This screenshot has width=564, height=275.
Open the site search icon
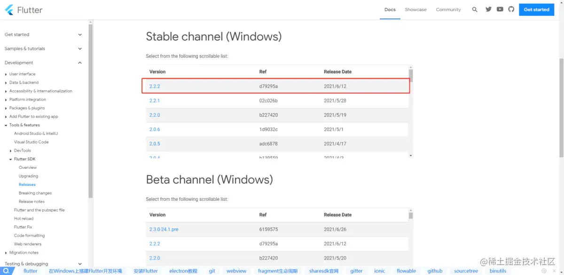[475, 9]
